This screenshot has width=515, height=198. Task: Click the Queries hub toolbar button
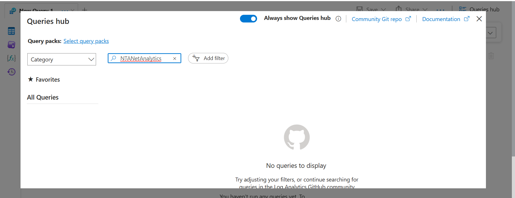pos(479,9)
